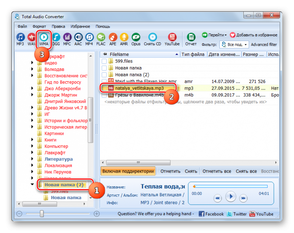Tick the checkbox for 599.files folder
The width and height of the screenshot is (294, 233).
pos(104,61)
